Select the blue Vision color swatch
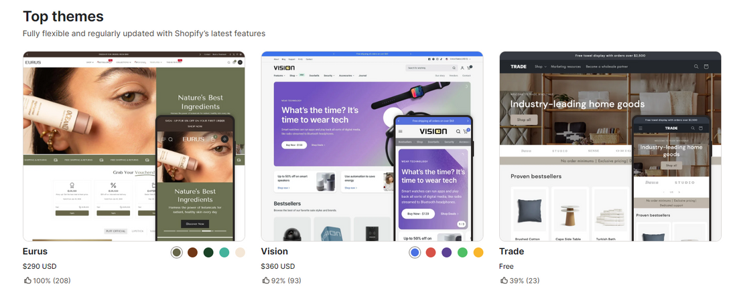 point(415,252)
